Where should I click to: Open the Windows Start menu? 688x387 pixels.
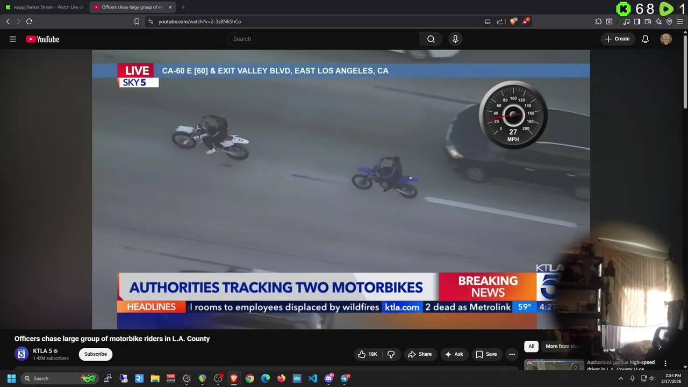11,378
